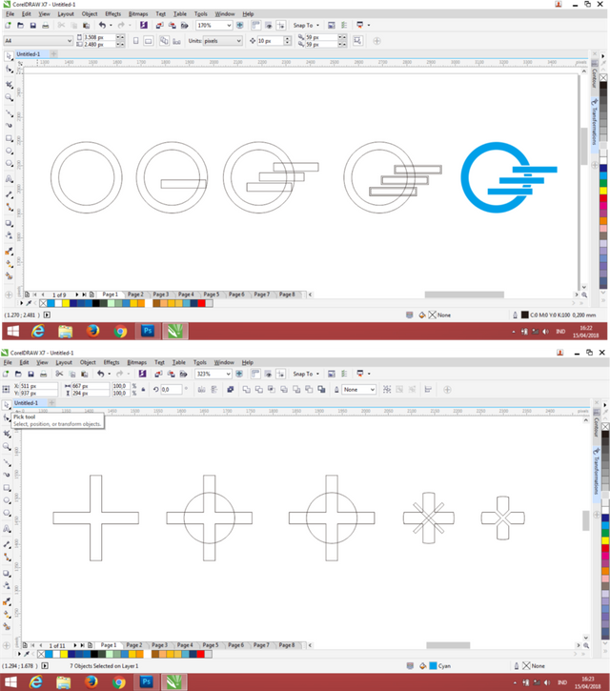Open Search content icon in top window toolbar
The width and height of the screenshot is (610, 691).
[144, 26]
